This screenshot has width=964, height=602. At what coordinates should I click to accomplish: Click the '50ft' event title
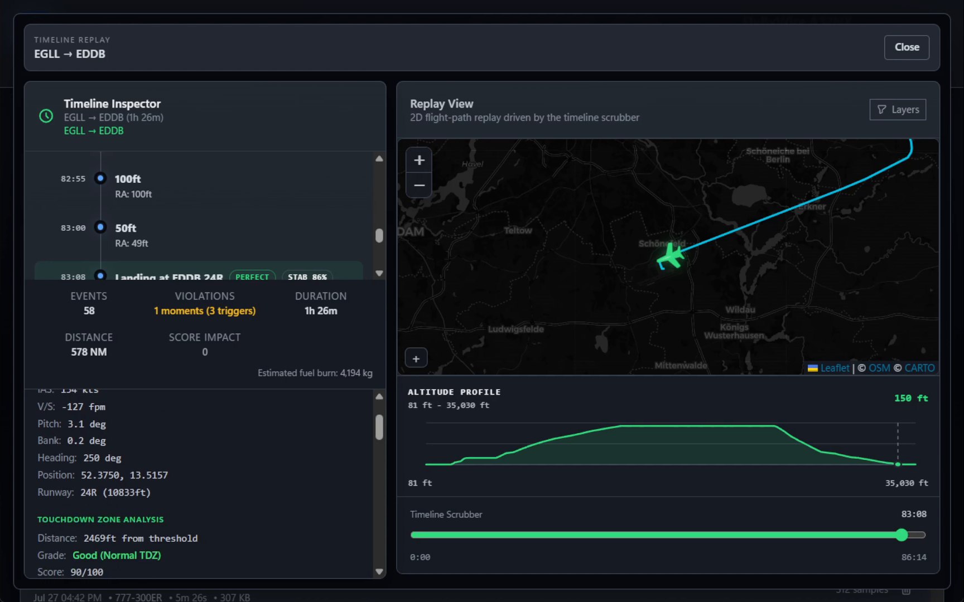tap(126, 228)
